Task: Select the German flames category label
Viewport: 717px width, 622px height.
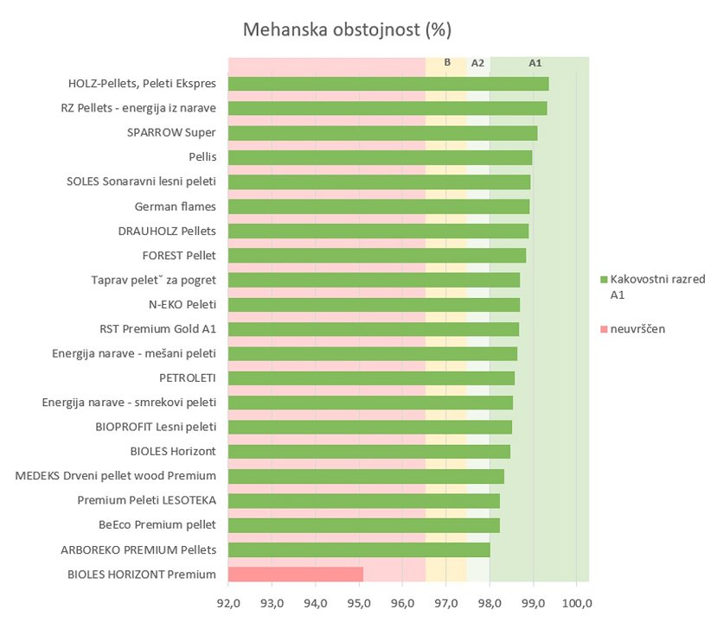Action: (x=176, y=206)
